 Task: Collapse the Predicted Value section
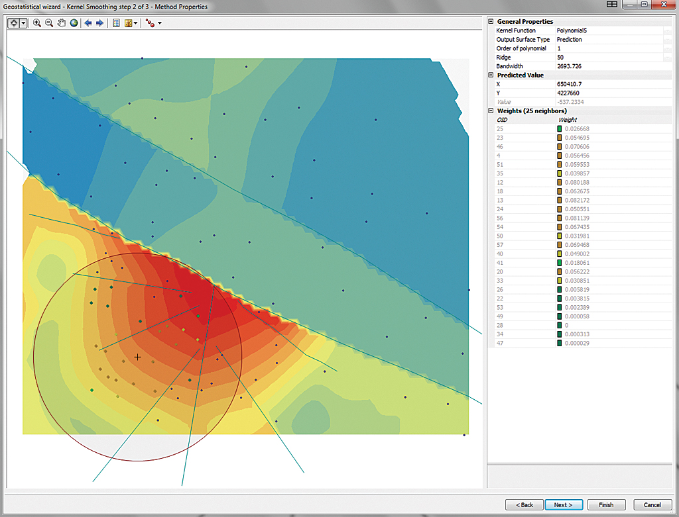click(491, 75)
